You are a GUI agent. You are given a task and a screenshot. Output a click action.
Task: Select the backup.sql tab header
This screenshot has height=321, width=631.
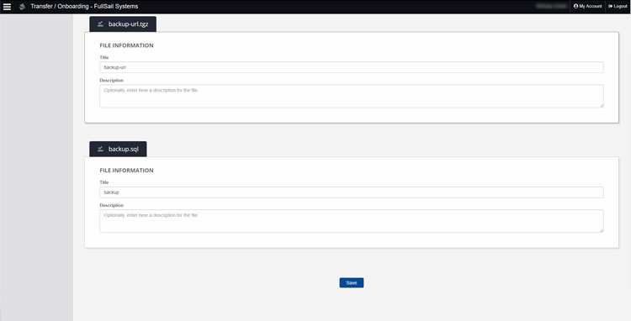(118, 149)
